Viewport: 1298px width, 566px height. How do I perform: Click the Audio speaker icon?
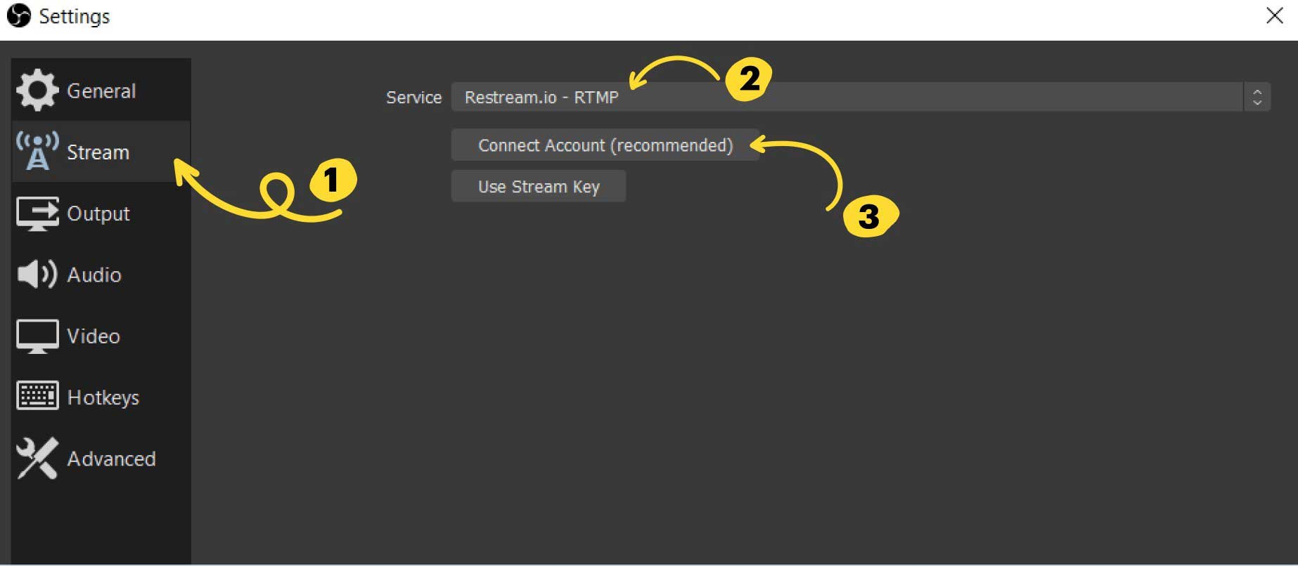[37, 274]
